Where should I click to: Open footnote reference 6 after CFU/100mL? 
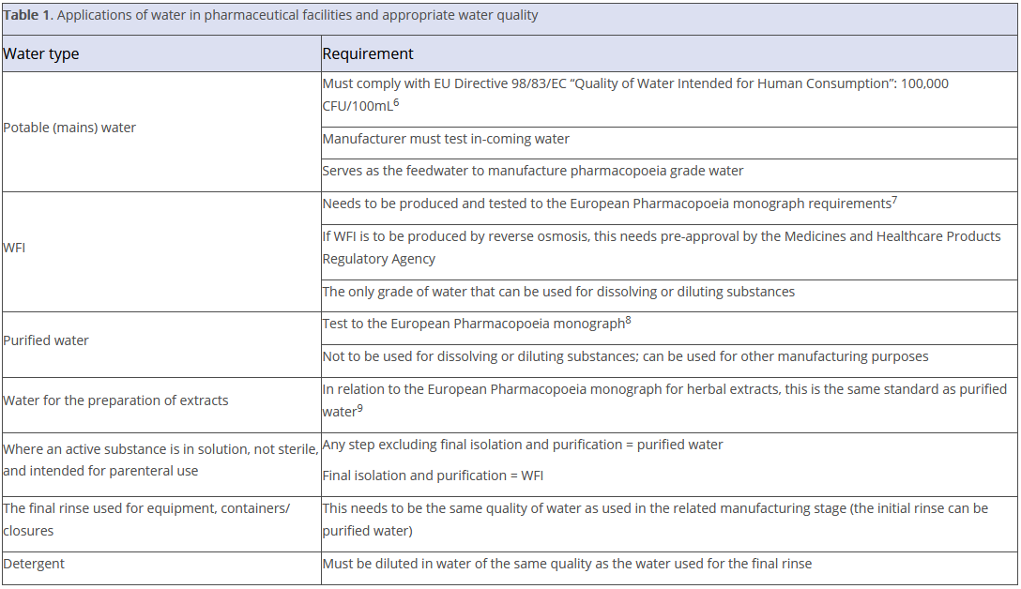click(396, 101)
